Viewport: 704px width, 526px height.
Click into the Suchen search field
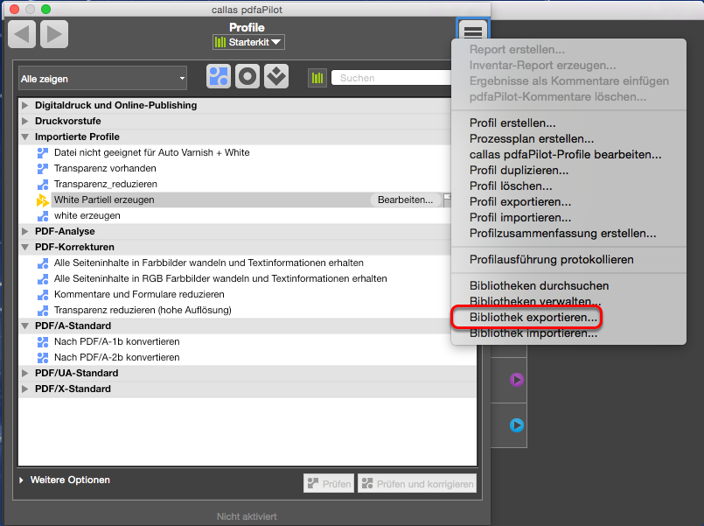391,78
